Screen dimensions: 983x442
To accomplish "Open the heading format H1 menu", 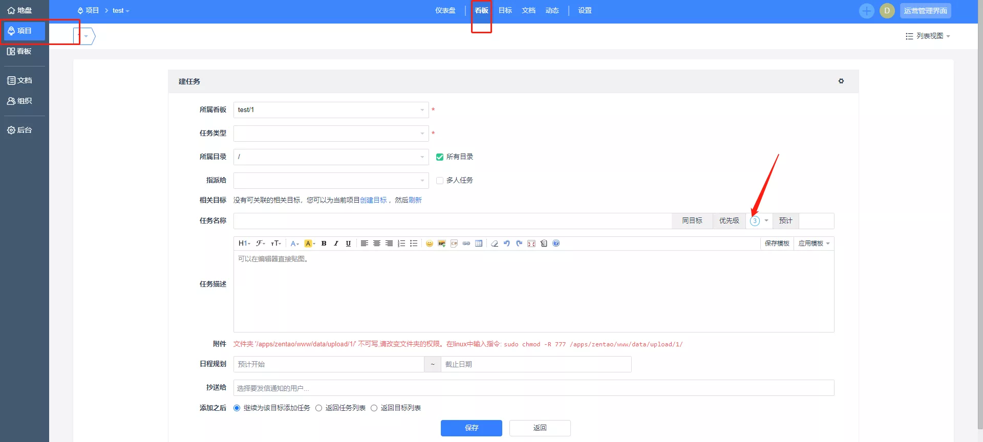I will point(244,244).
